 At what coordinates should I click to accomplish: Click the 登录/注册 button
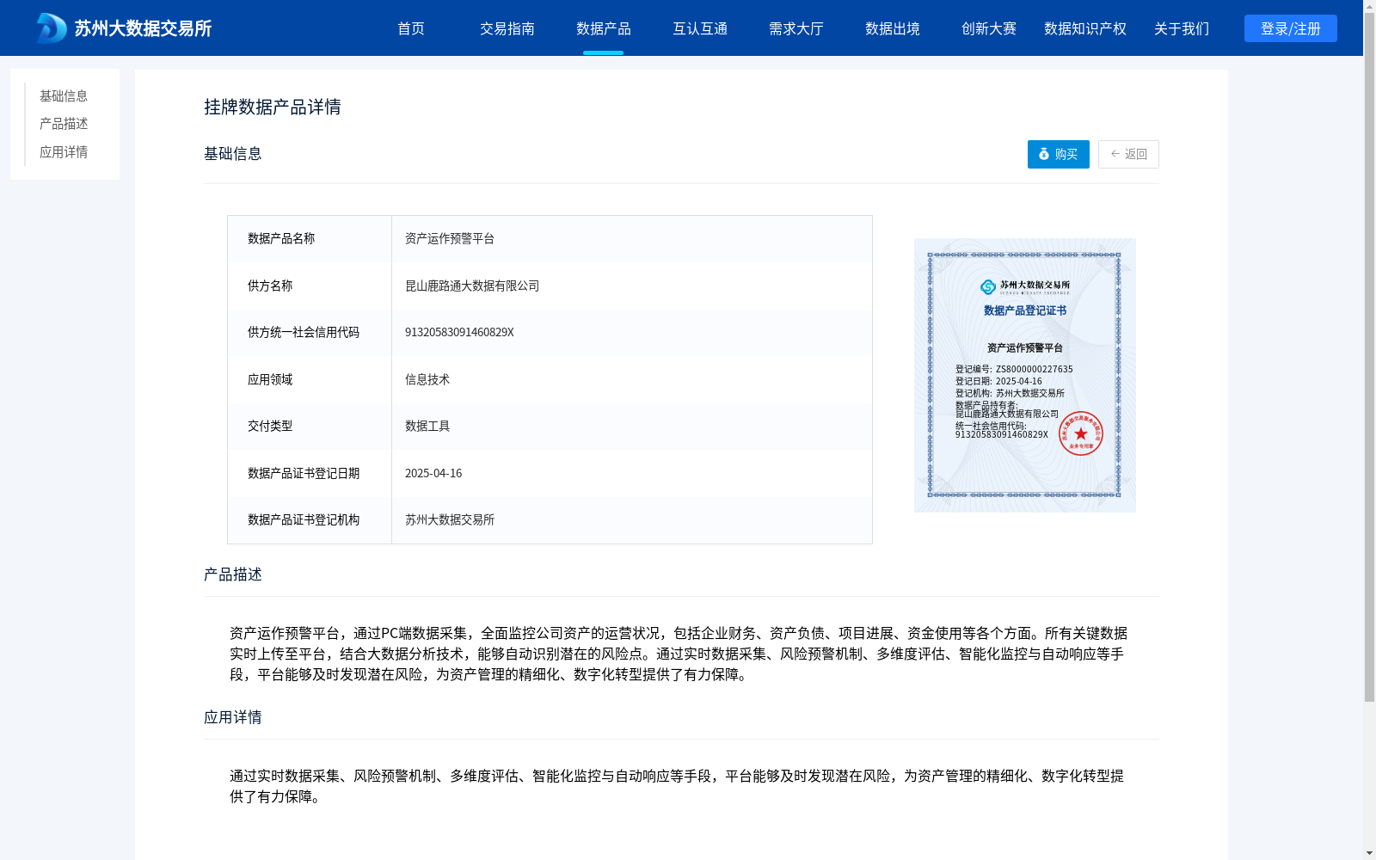click(1290, 28)
